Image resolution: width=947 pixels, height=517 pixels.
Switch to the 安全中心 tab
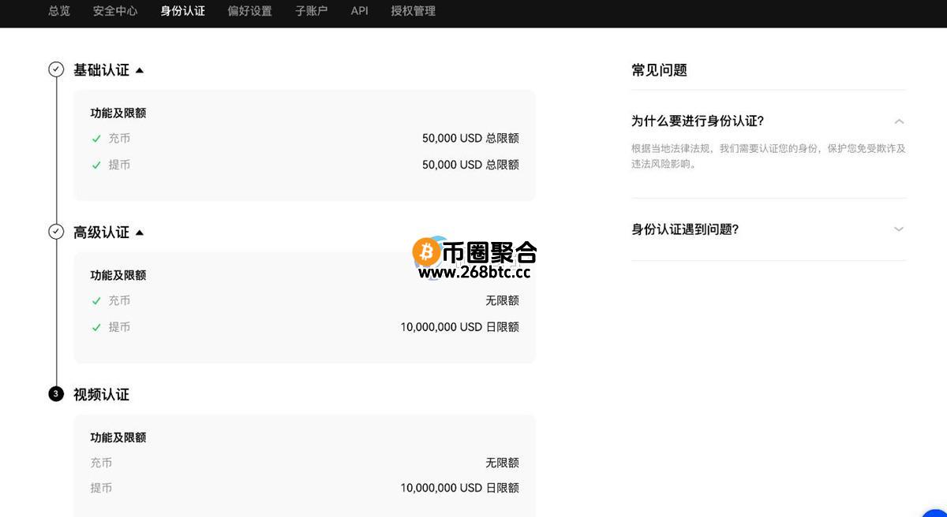pyautogui.click(x=114, y=12)
